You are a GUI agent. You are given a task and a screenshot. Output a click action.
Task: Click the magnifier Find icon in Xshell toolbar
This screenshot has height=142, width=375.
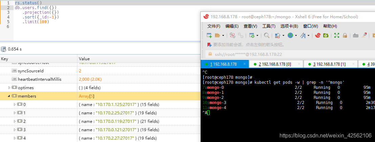[266, 35]
